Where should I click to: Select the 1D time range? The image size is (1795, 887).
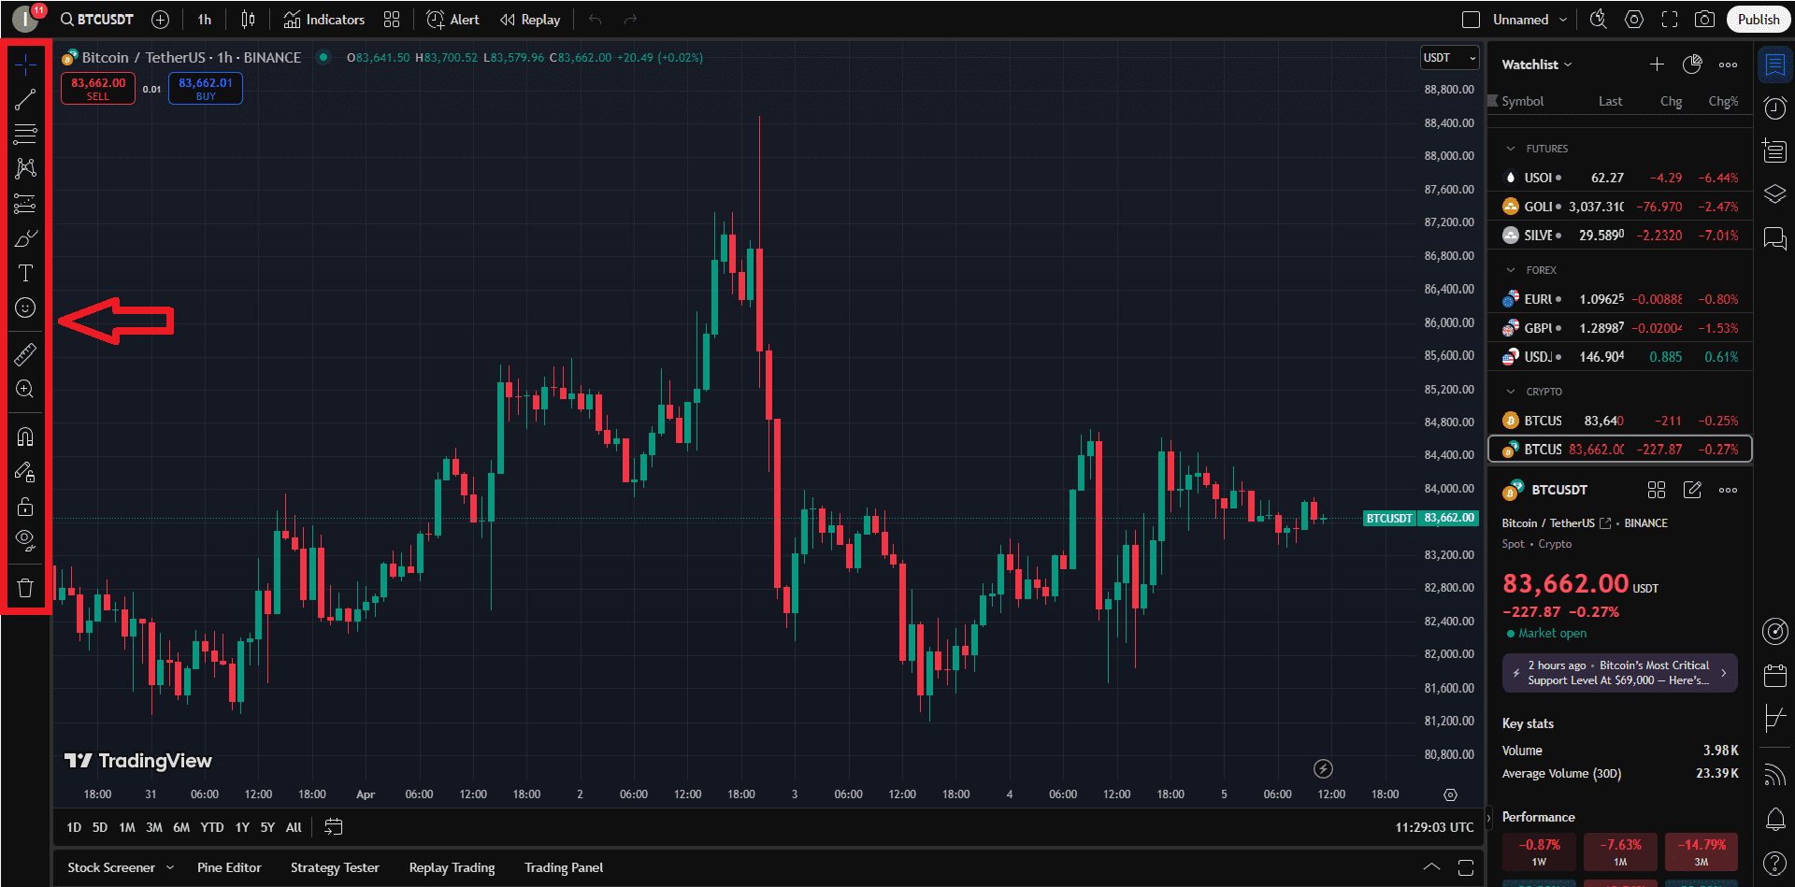[74, 827]
